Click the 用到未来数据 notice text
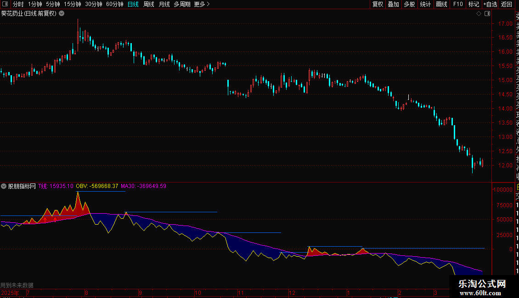The width and height of the screenshot is (519, 298). click(x=17, y=285)
